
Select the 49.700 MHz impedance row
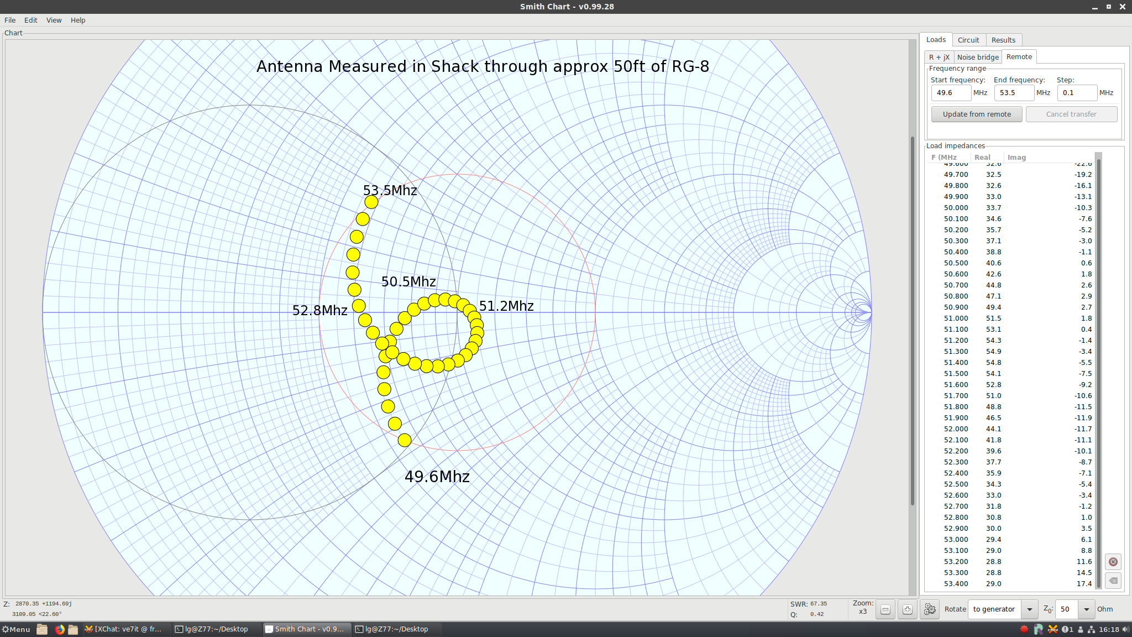pyautogui.click(x=1011, y=175)
